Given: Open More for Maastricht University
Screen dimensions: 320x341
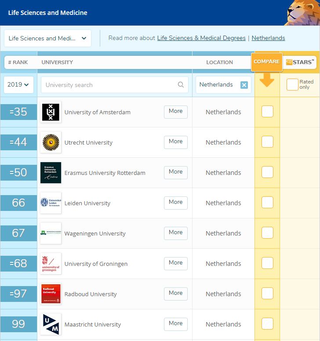Looking at the screenshot, I should 176,324.
